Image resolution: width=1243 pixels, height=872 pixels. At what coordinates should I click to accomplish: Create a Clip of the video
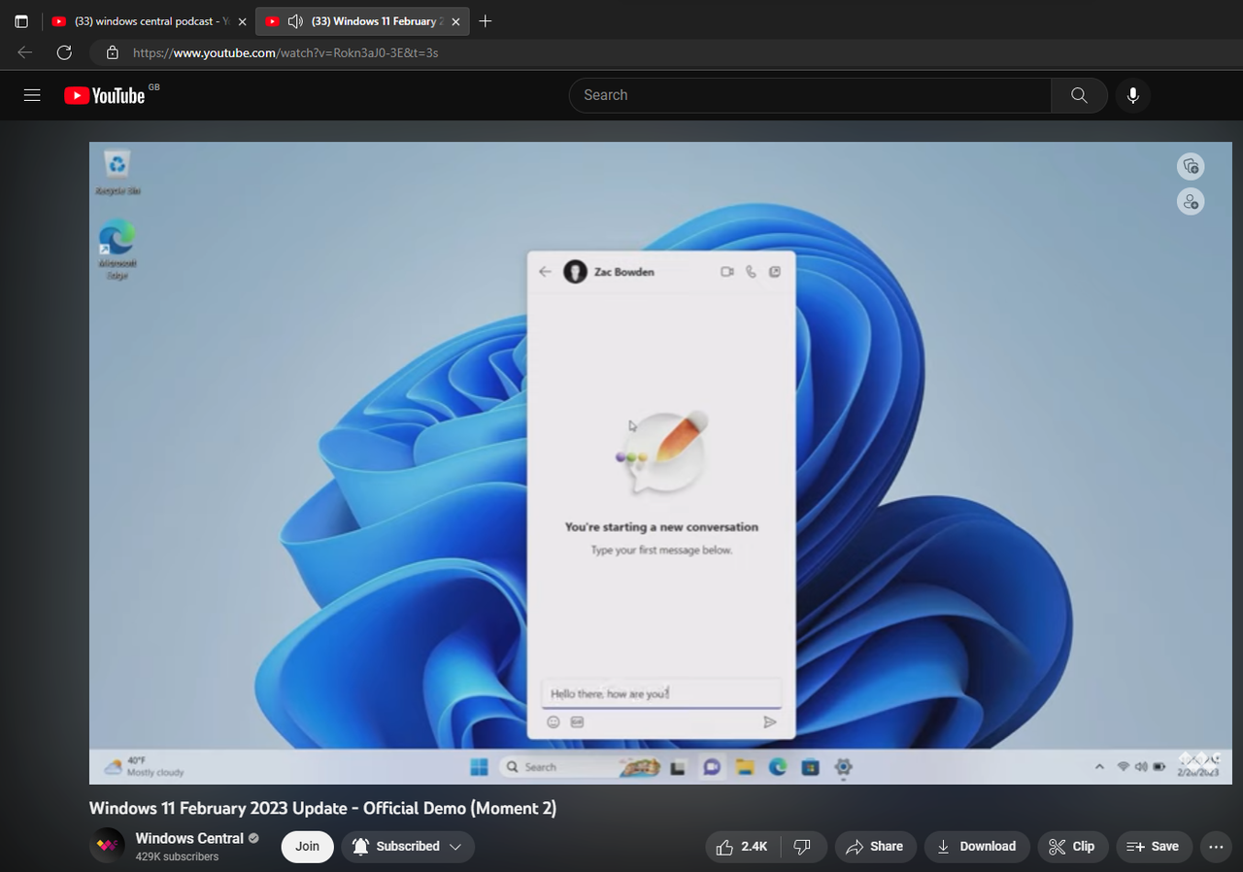[1072, 847]
